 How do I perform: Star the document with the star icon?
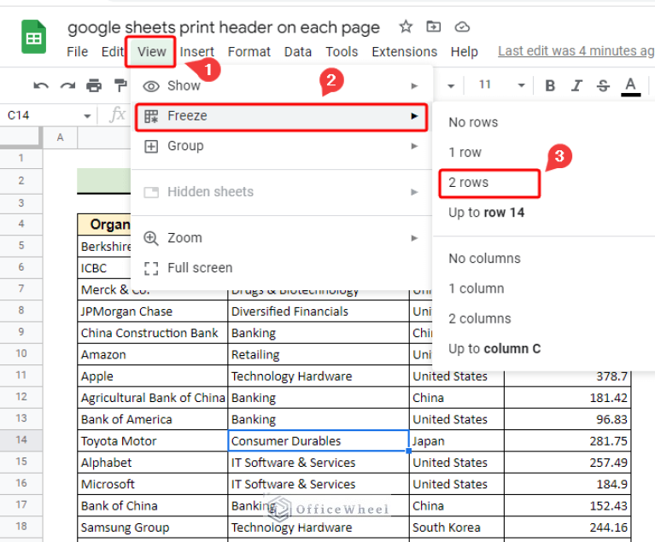[x=406, y=26]
